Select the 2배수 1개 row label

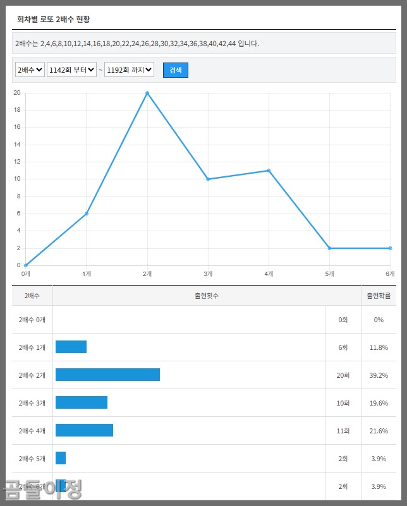tap(32, 347)
